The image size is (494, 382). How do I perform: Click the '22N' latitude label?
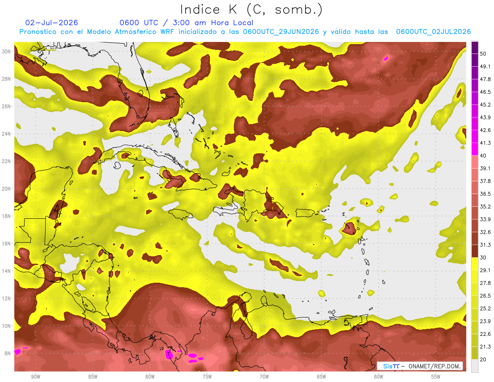6,161
